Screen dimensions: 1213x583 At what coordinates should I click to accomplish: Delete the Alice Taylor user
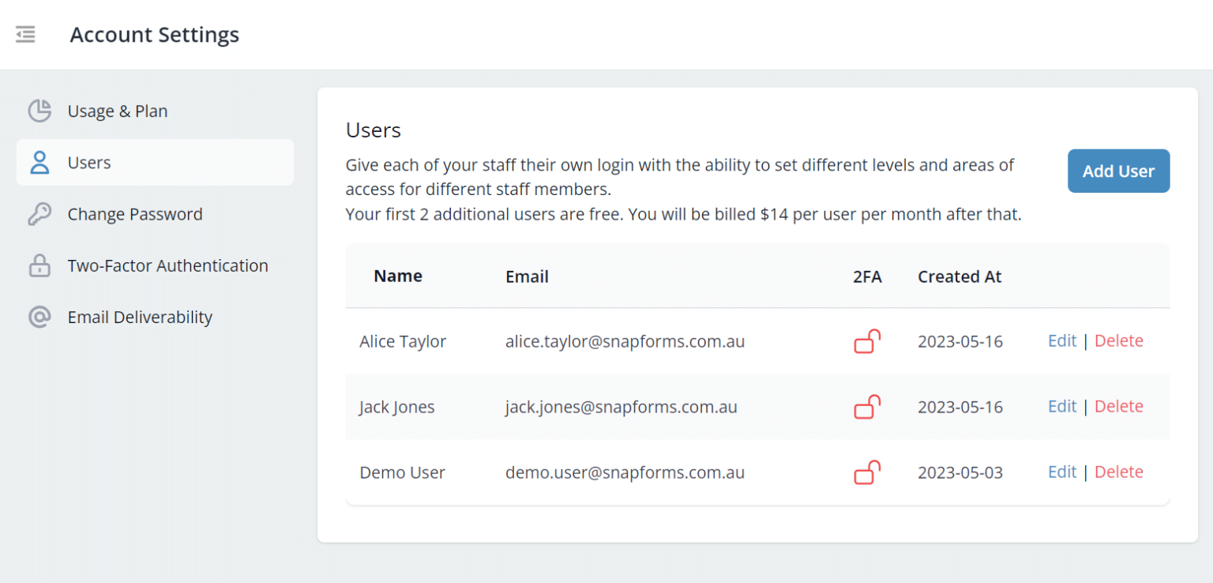point(1118,340)
